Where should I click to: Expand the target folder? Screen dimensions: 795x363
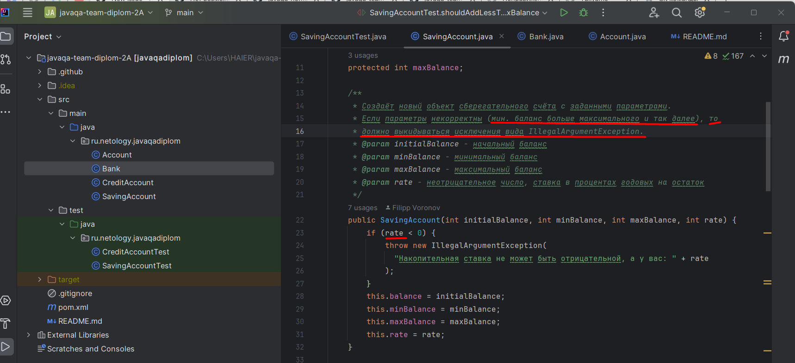pos(40,279)
